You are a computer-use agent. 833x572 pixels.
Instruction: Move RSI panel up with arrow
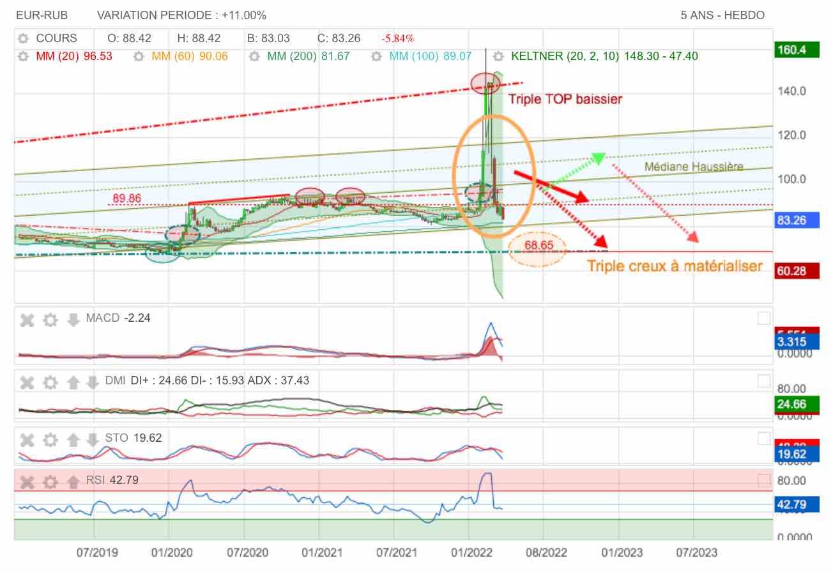click(73, 481)
